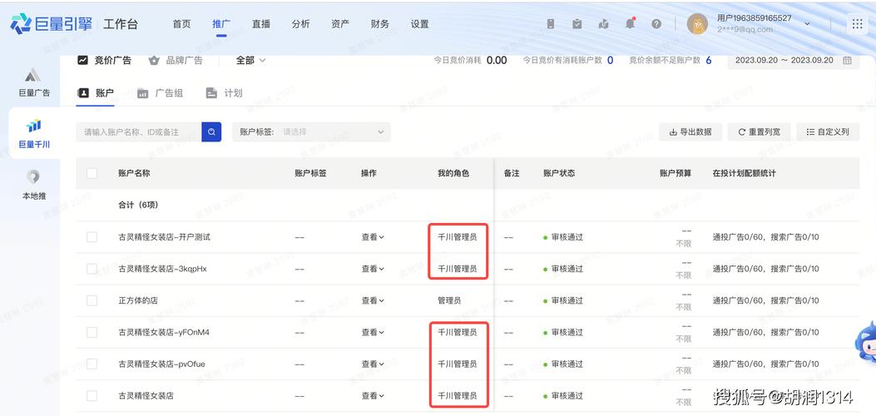This screenshot has height=416, width=876.
Task: Open 分析 in the top navigation
Action: 300,24
